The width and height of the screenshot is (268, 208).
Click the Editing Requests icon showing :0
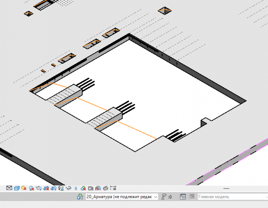[x=167, y=197]
